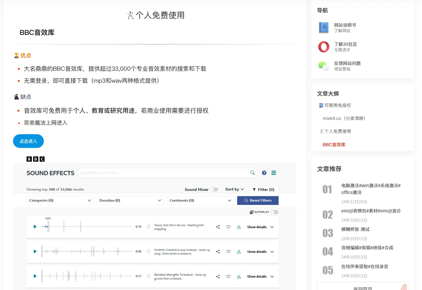Open recommended article 在线伴奏提取#在线录音

(365, 266)
